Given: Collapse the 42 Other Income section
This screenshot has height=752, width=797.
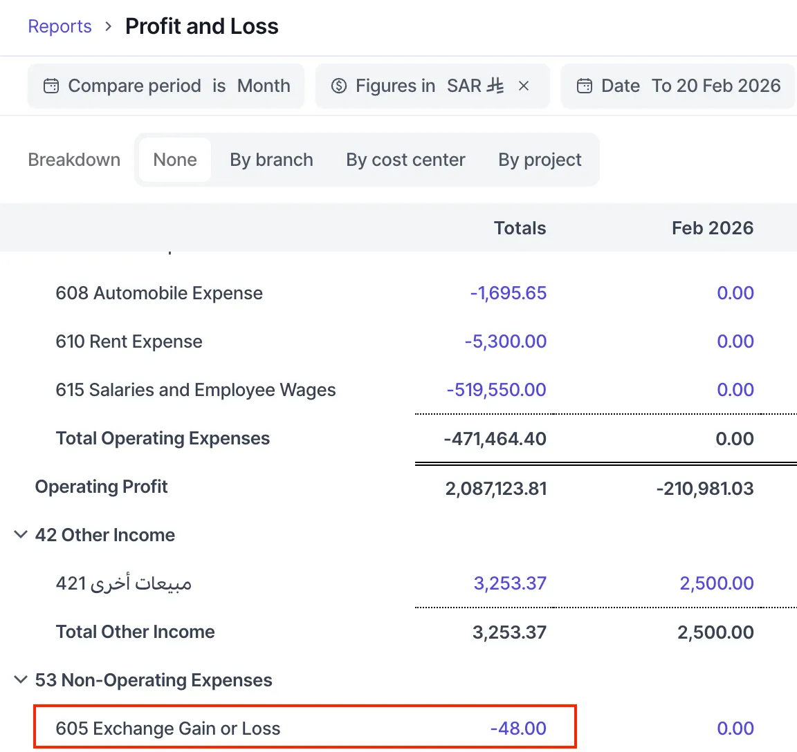Looking at the screenshot, I should tap(20, 535).
